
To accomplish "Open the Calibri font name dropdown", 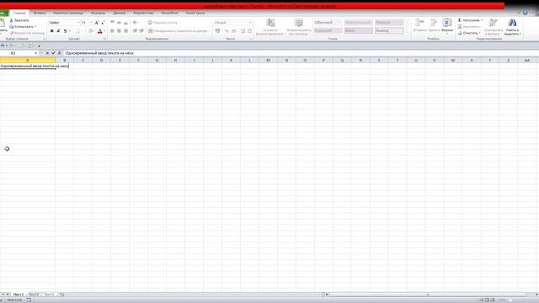I will click(x=78, y=23).
